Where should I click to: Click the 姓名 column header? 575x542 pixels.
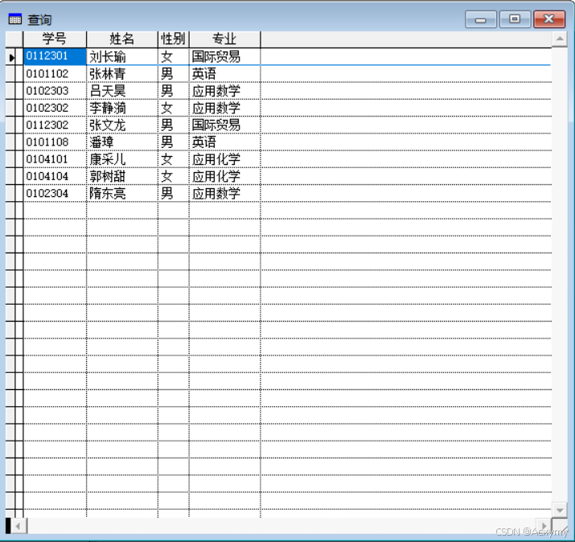tap(122, 39)
